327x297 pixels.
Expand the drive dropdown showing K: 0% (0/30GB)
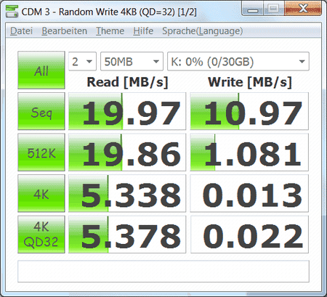[x=238, y=62]
